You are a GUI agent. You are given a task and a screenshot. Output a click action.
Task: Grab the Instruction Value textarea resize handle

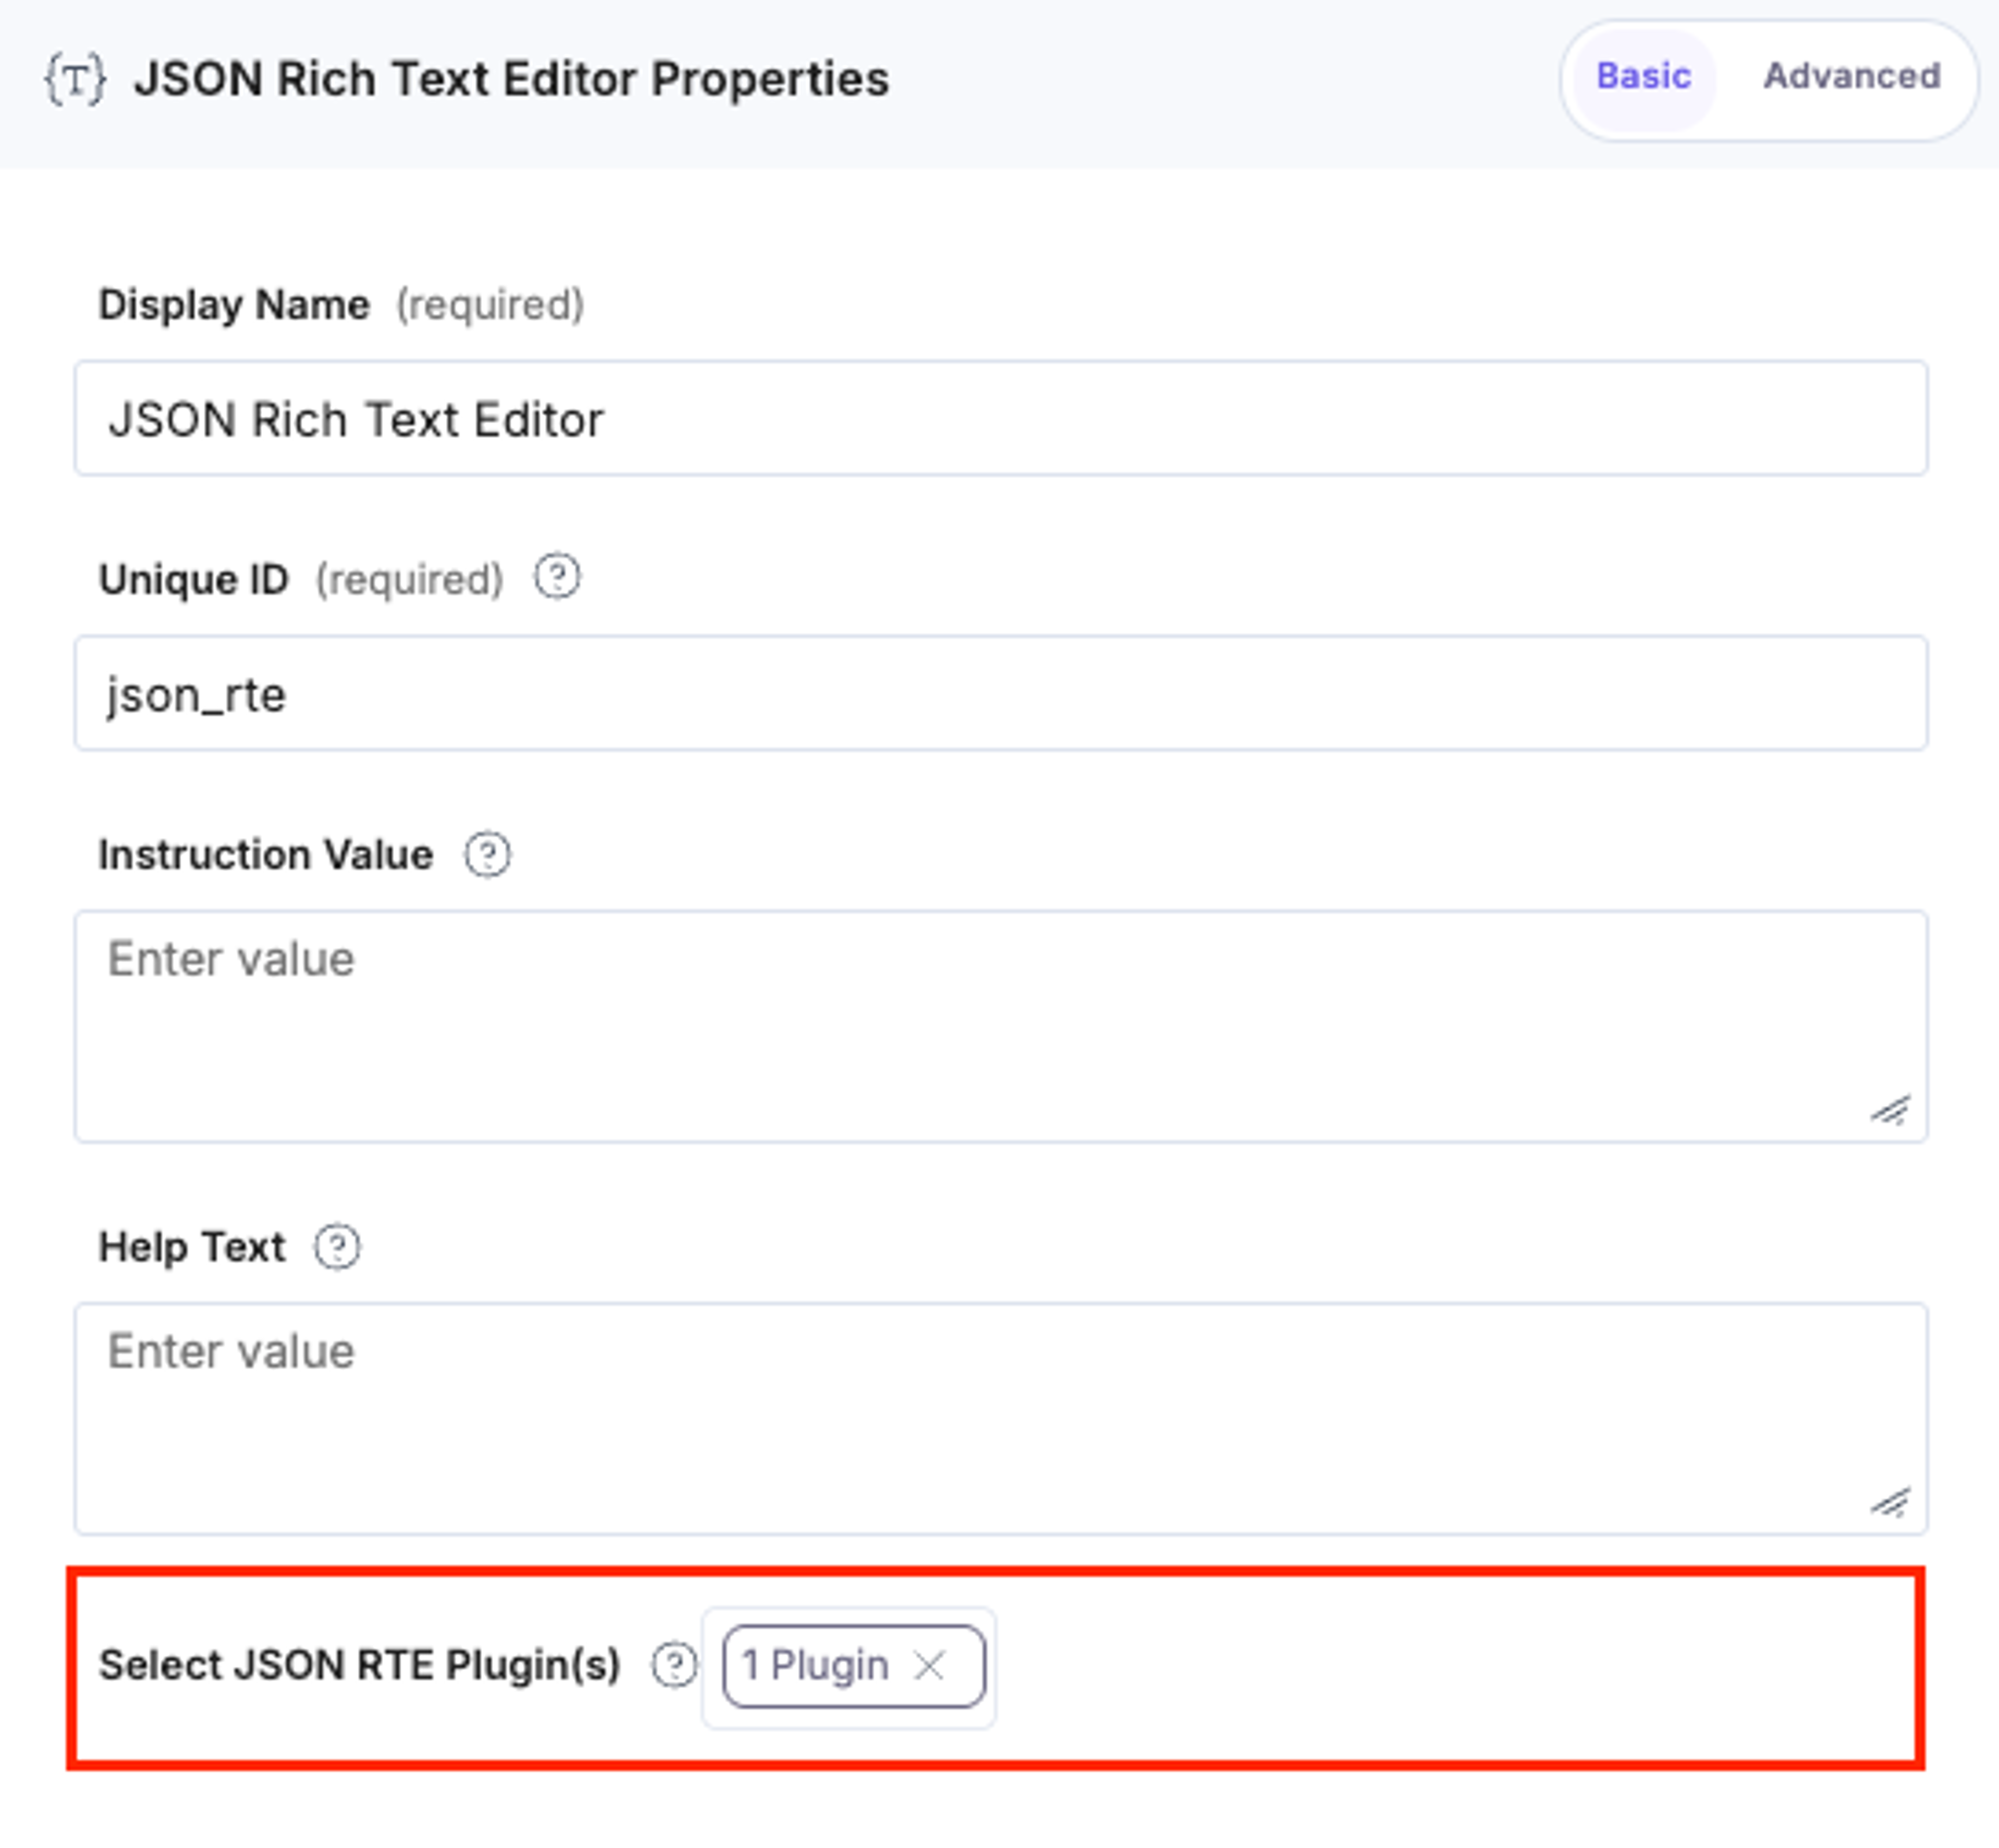point(1891,1110)
